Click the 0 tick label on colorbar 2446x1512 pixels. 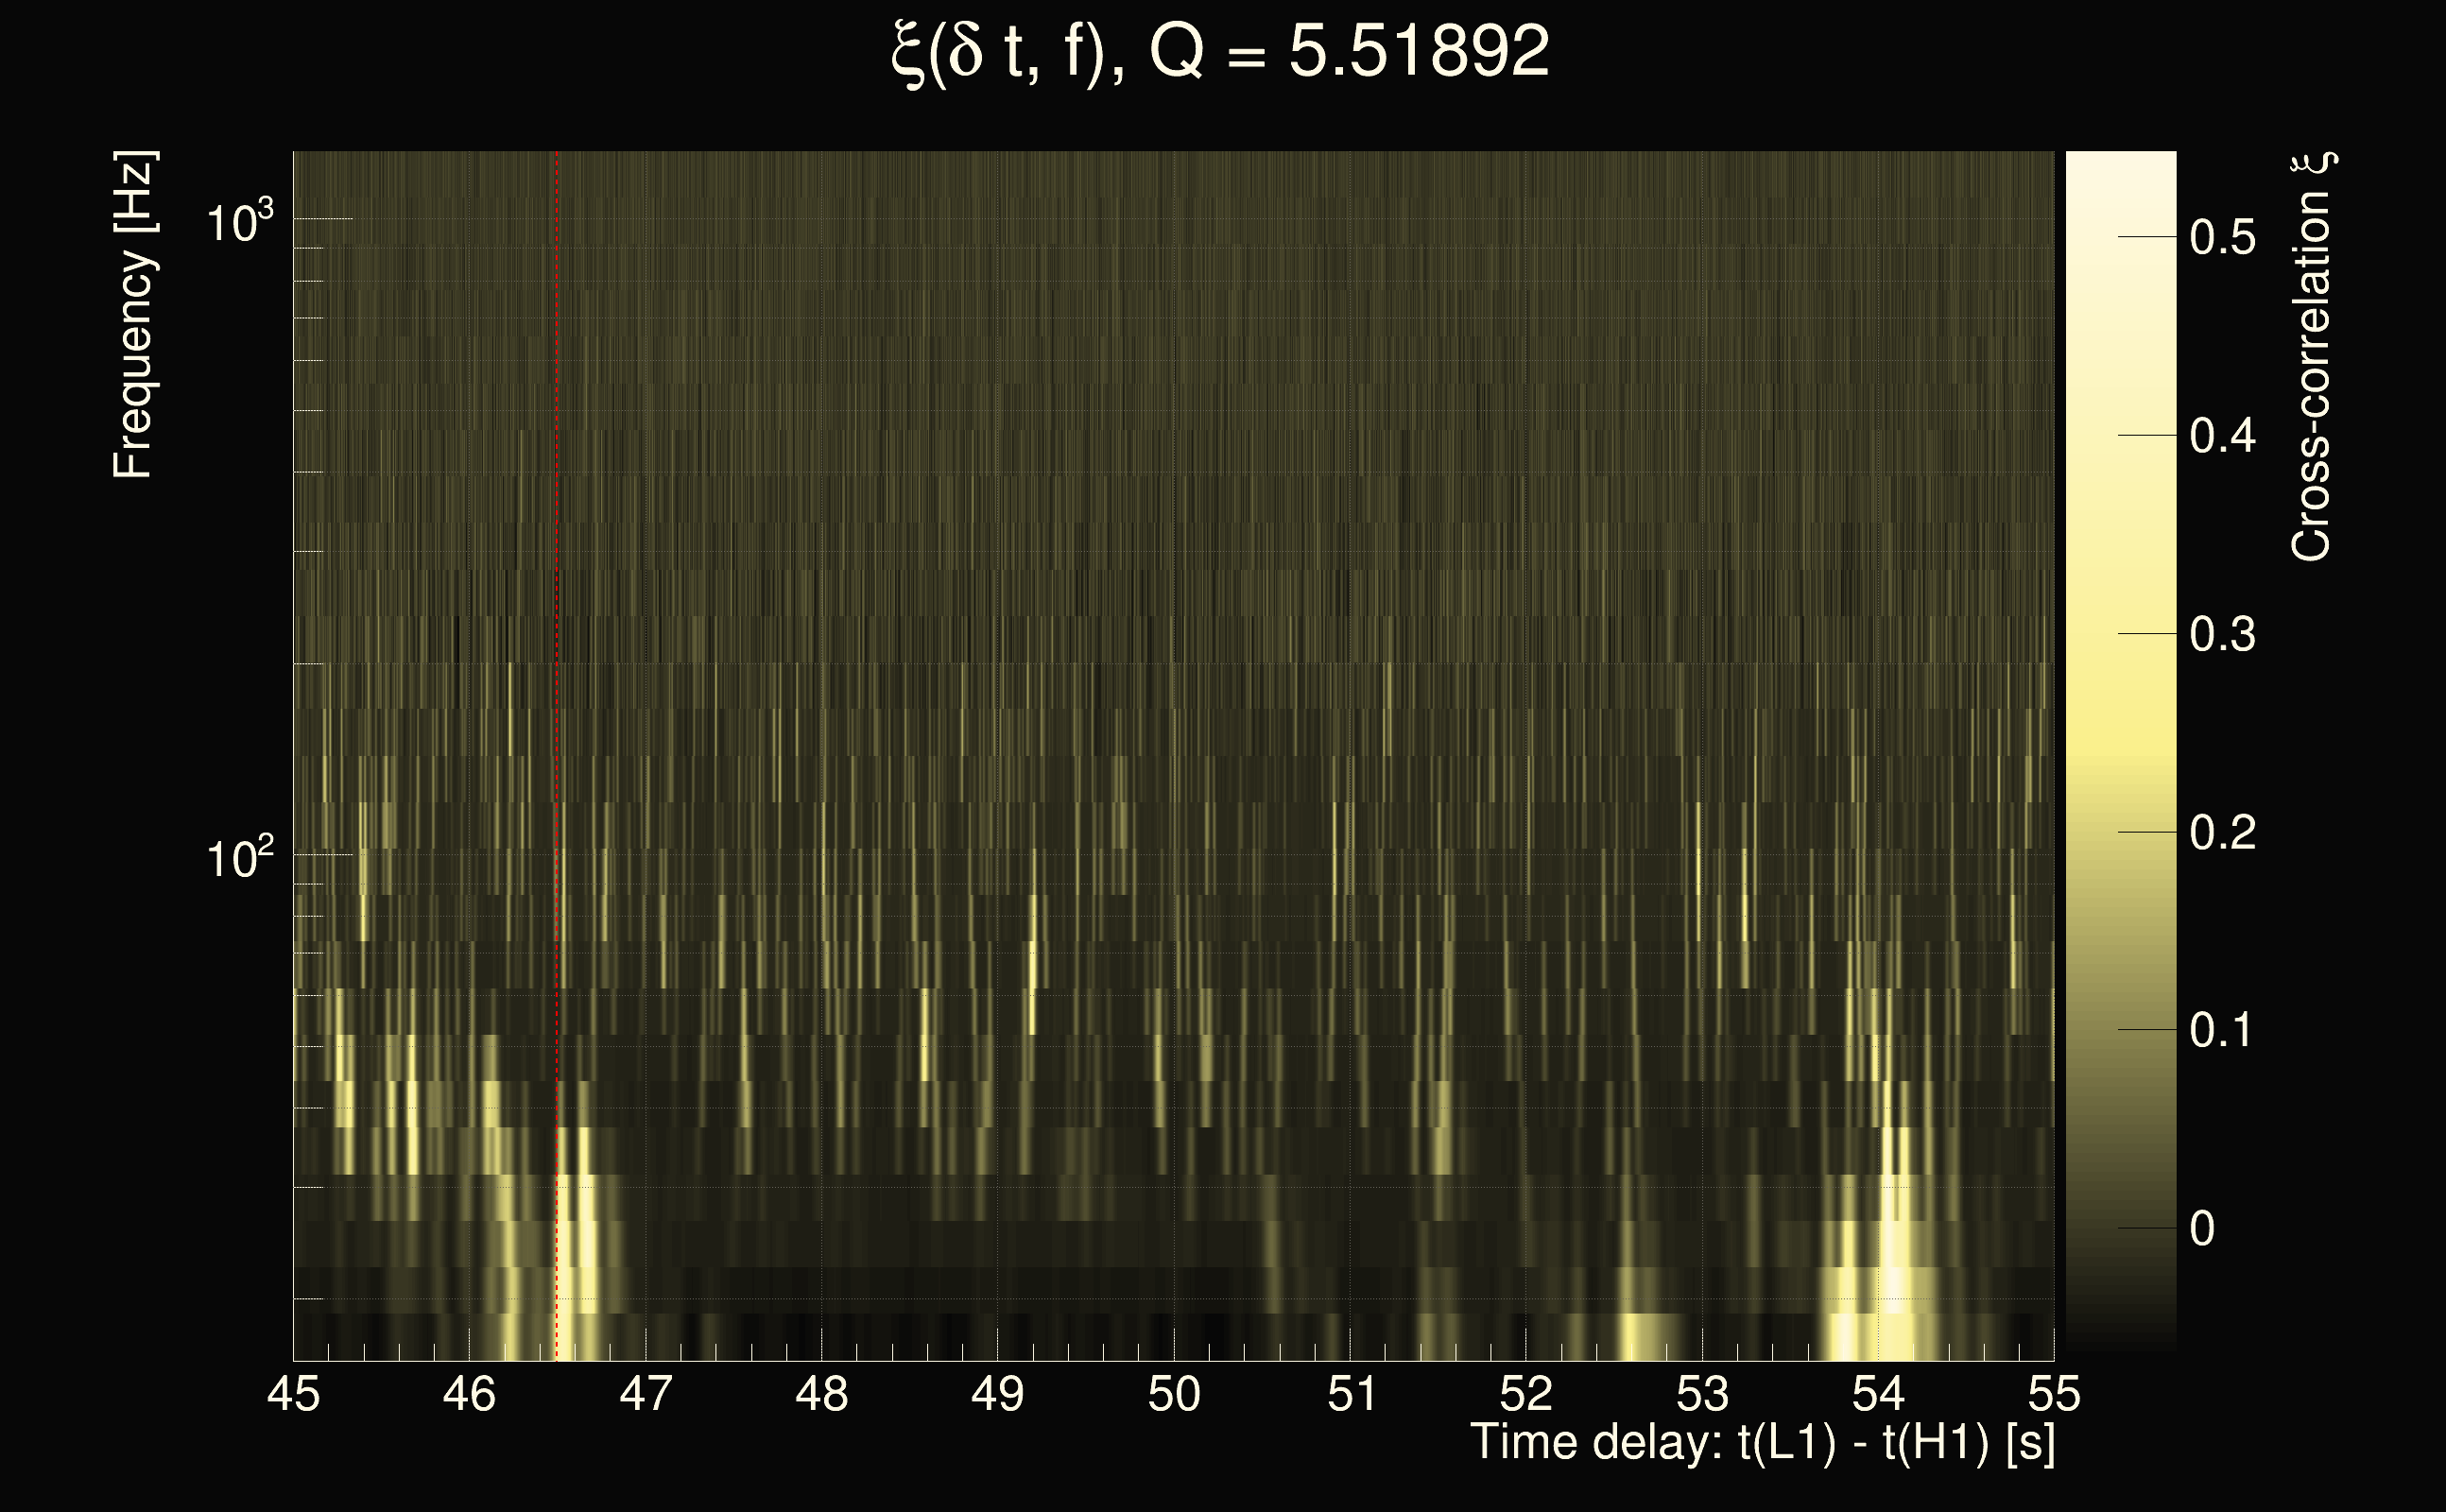[2202, 1229]
